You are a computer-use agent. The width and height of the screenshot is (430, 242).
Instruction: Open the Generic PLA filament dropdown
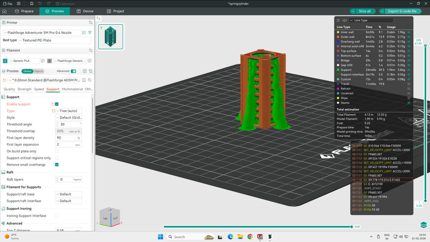[x=24, y=61]
